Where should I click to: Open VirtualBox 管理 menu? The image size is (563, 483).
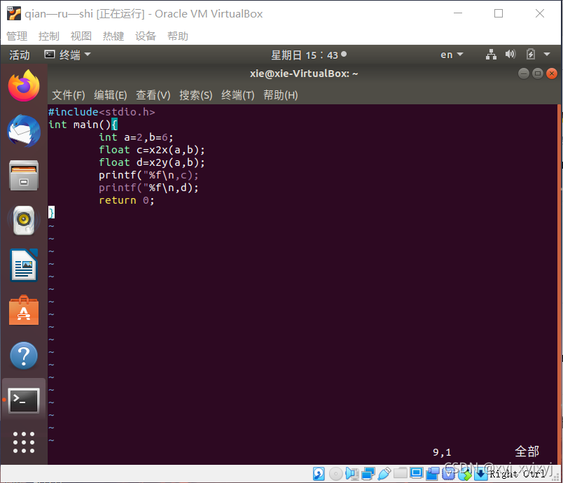coord(17,36)
